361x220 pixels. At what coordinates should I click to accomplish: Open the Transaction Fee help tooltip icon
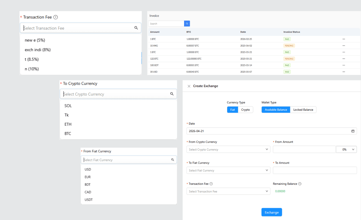[55, 17]
